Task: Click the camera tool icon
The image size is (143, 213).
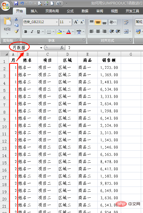Action: pyautogui.click(x=58, y=3)
